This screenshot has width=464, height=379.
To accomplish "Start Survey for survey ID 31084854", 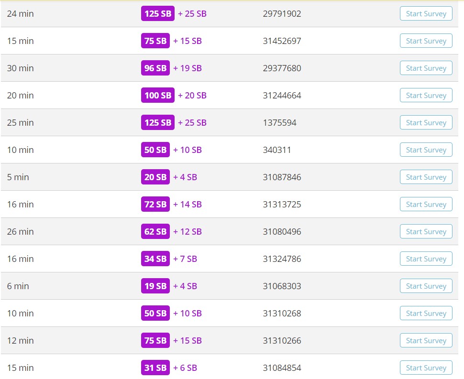I will click(426, 368).
